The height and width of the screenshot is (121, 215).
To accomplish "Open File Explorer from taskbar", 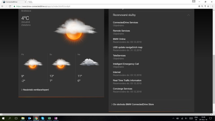I will tap(23, 118).
